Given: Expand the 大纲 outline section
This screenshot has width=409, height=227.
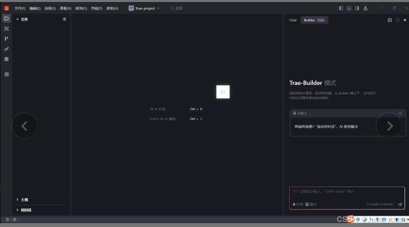Looking at the screenshot, I should coord(41,200).
